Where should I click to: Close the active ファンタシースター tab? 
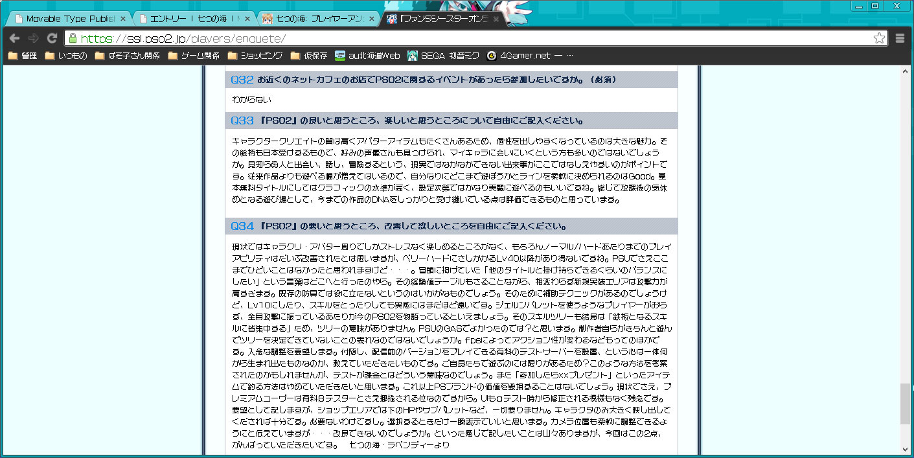tap(496, 19)
